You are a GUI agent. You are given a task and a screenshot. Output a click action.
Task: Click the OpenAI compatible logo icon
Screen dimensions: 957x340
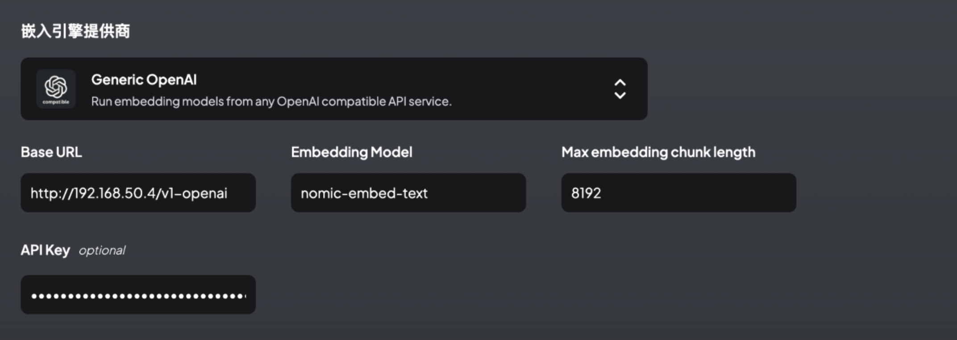pos(56,89)
